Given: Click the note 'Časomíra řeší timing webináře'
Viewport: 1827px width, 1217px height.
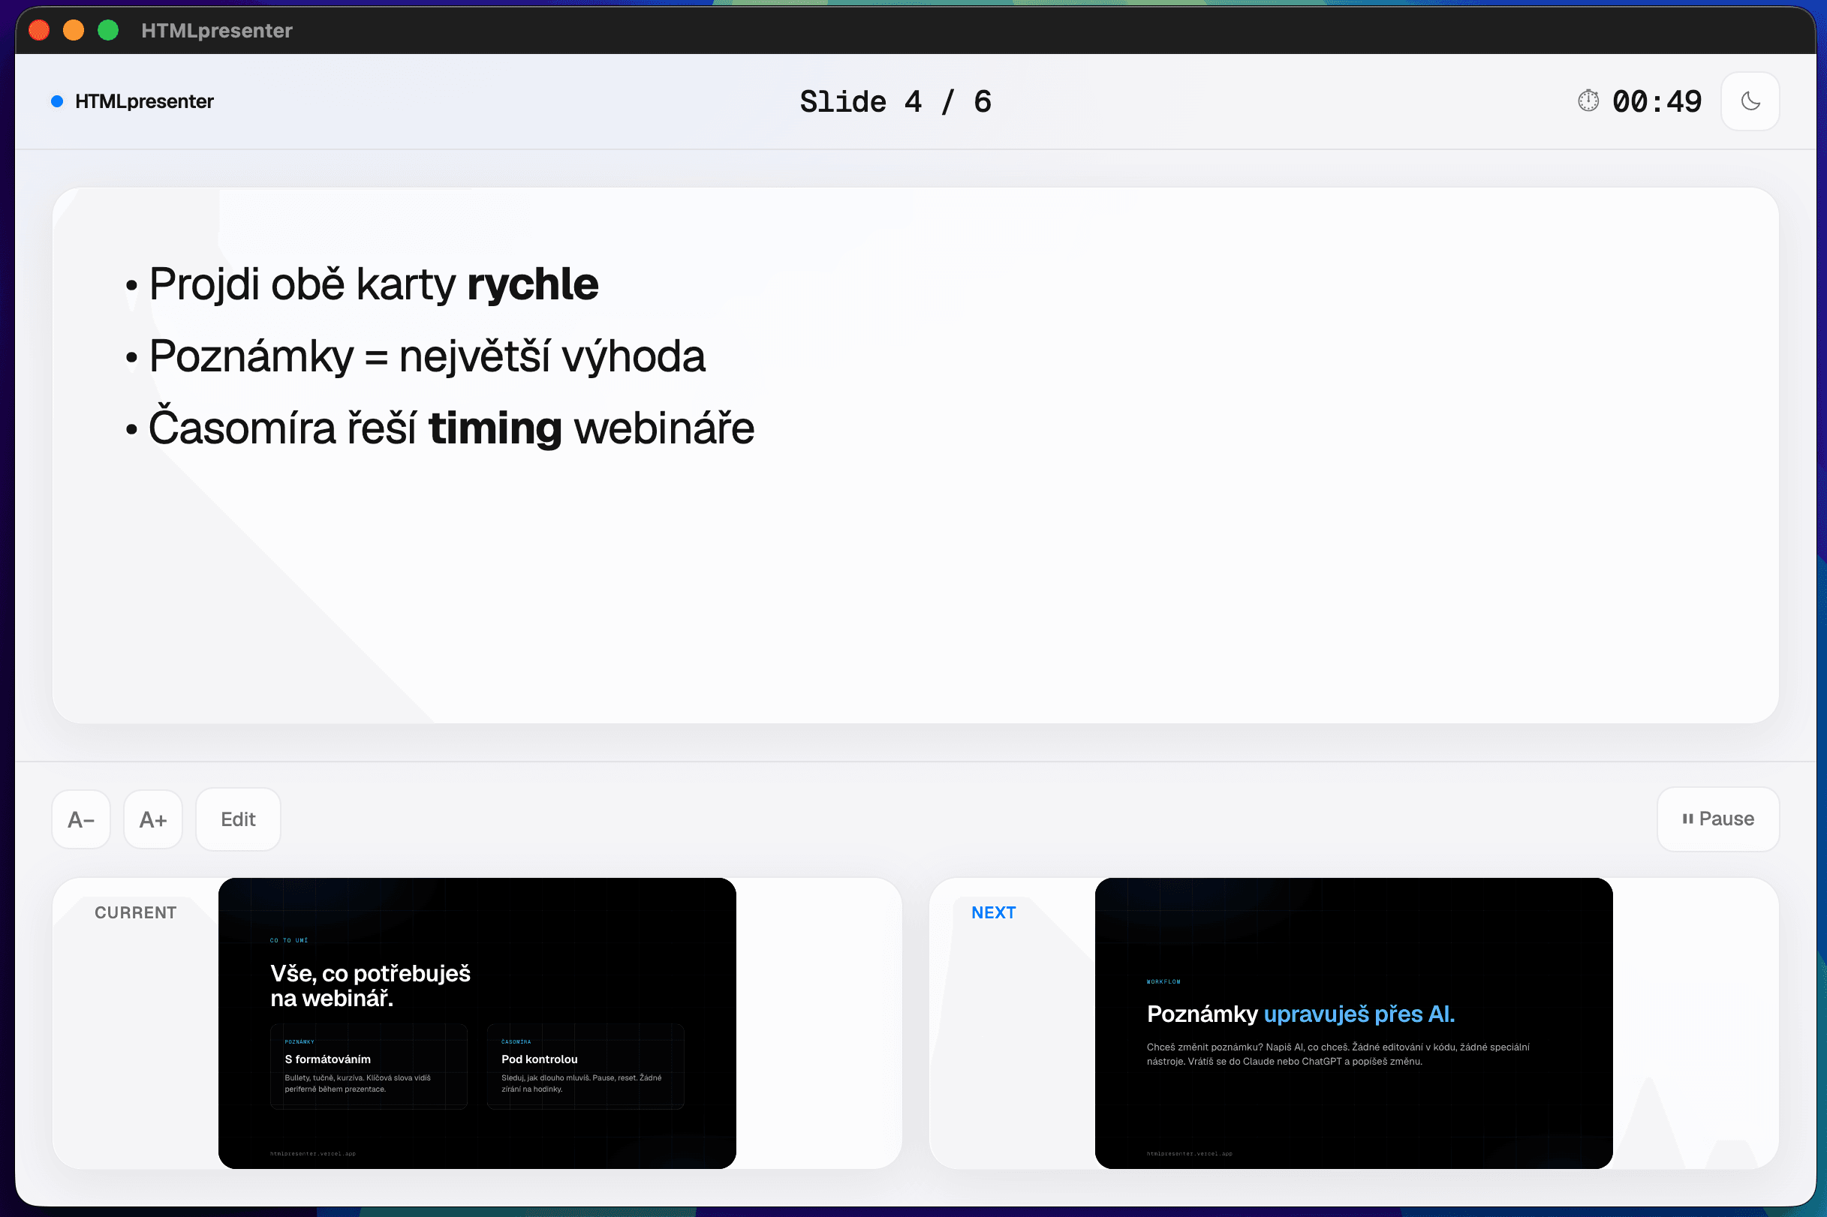Looking at the screenshot, I should pos(451,428).
